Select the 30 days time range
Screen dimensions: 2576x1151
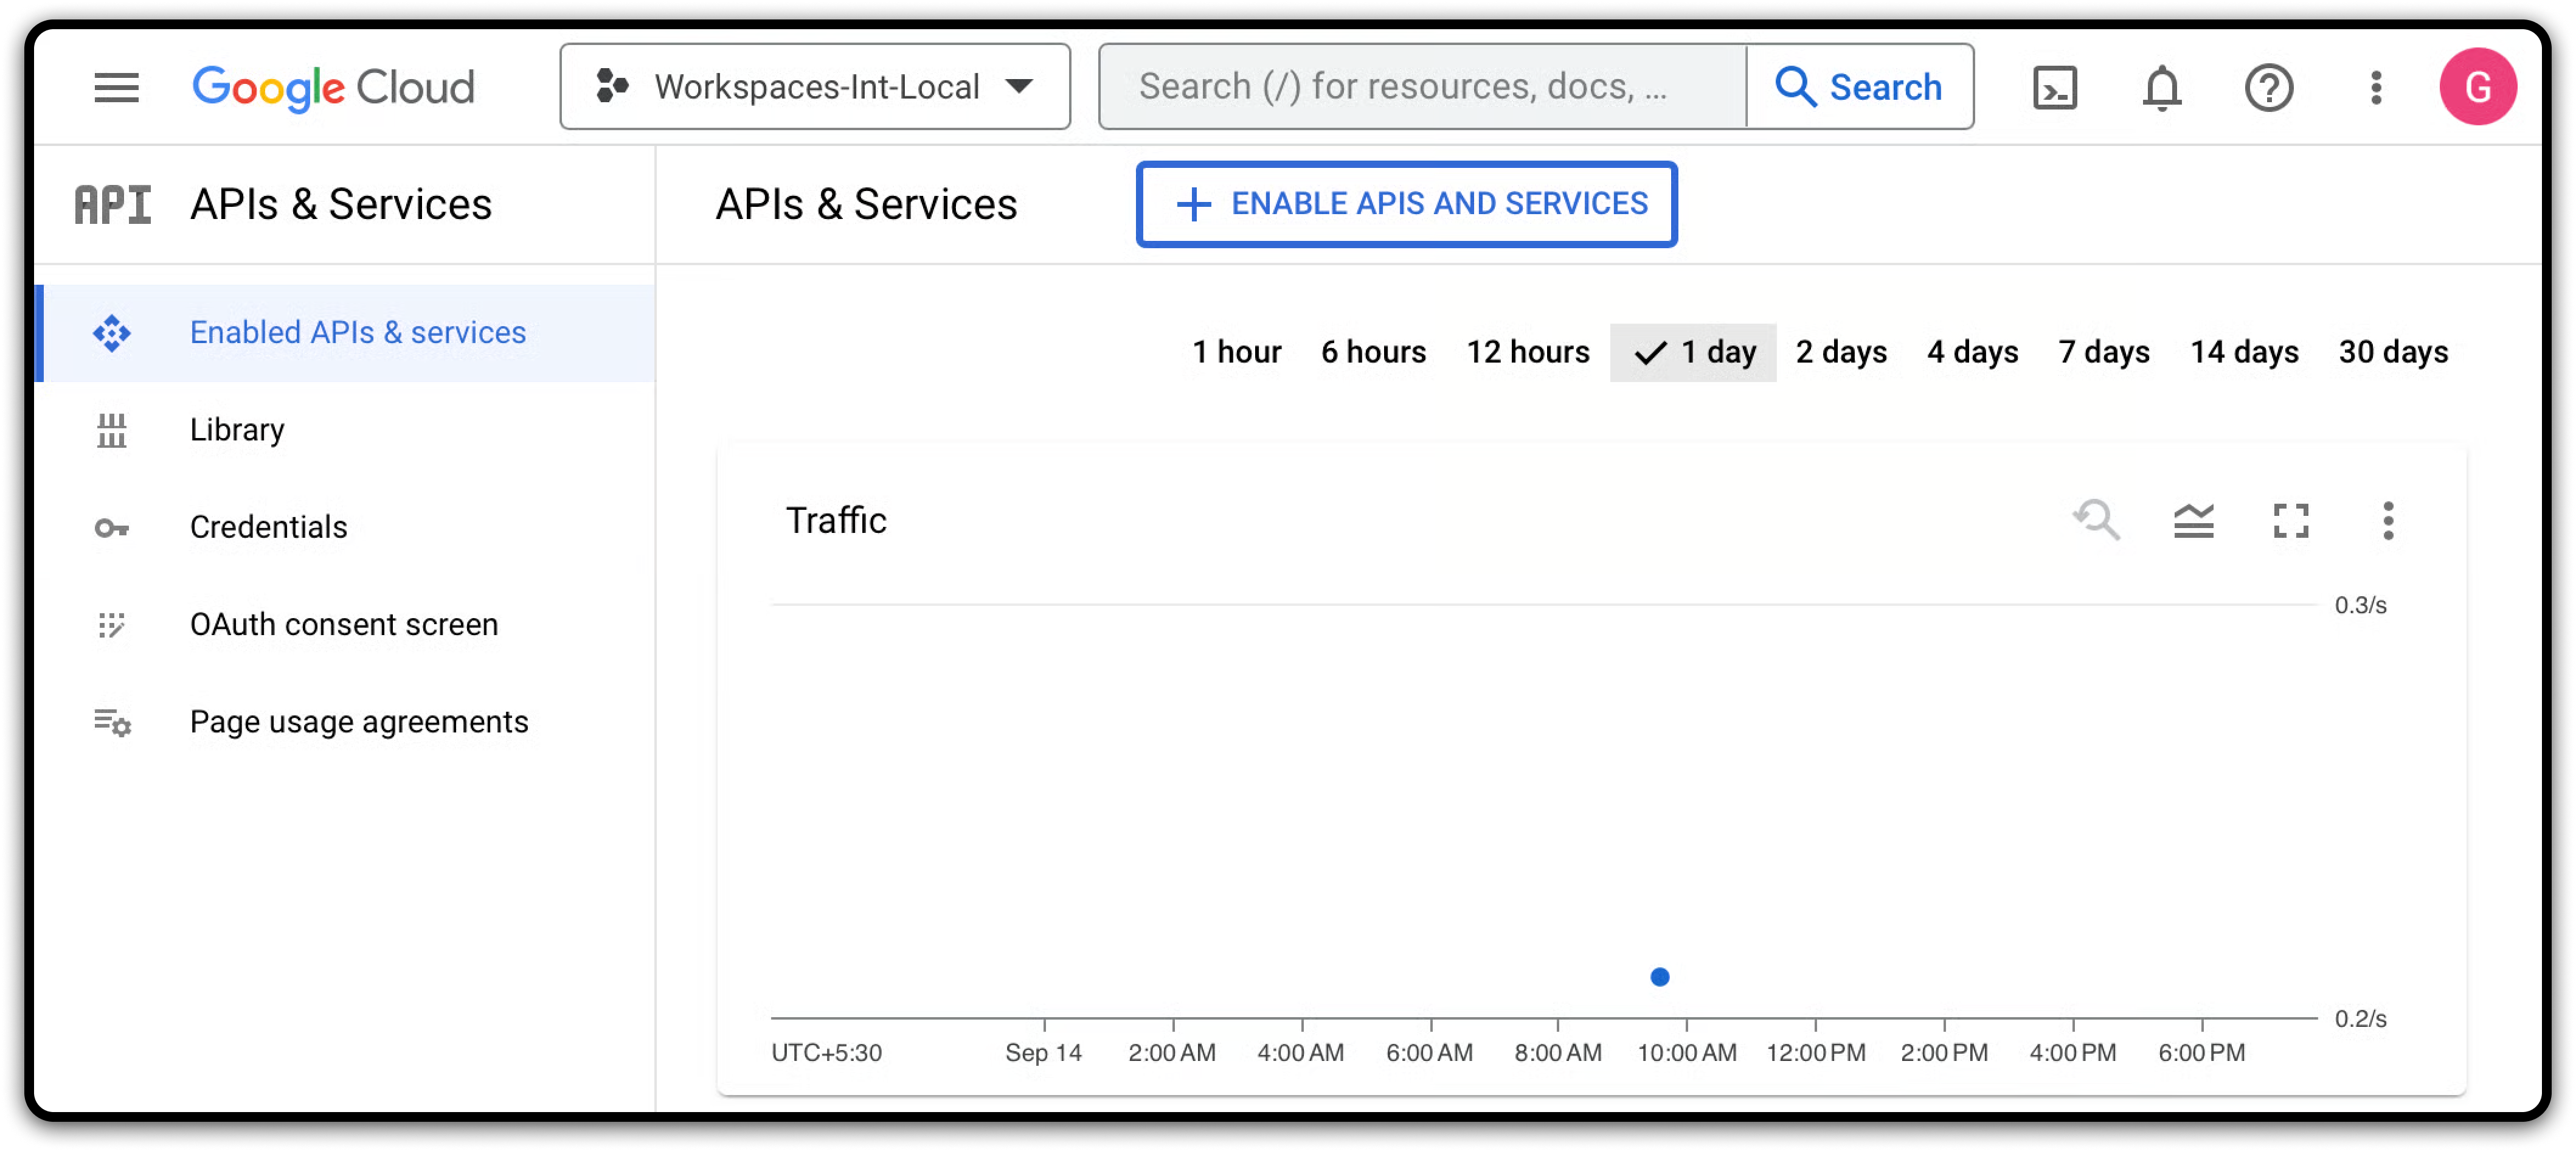(x=2392, y=352)
